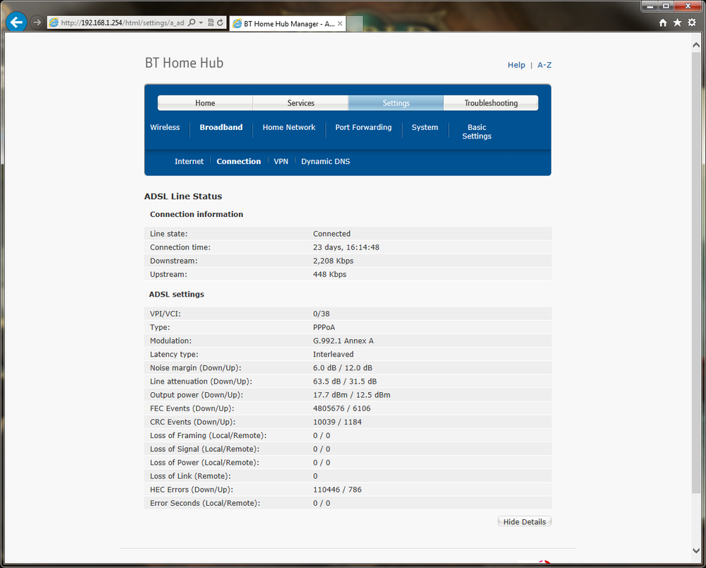Click the connection time value 23 days
The width and height of the screenshot is (706, 568).
(346, 247)
